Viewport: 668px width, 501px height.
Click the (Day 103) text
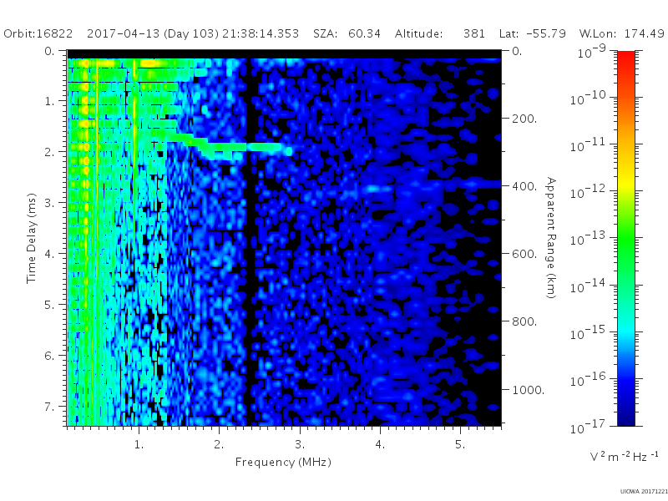191,33
